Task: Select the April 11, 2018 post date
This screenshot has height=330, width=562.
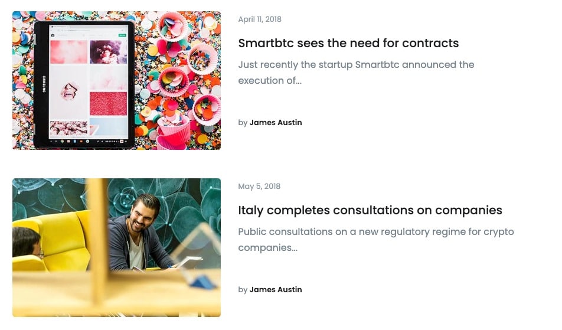Action: tap(260, 19)
